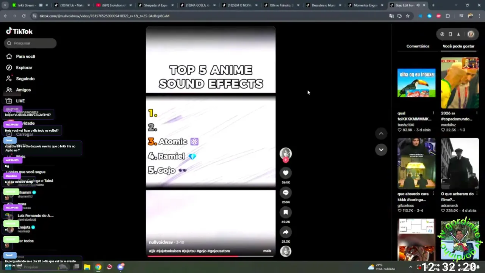Open options for the nsxdsilvz video
Image resolution: width=485 pixels, height=273 pixels.
tap(477, 113)
